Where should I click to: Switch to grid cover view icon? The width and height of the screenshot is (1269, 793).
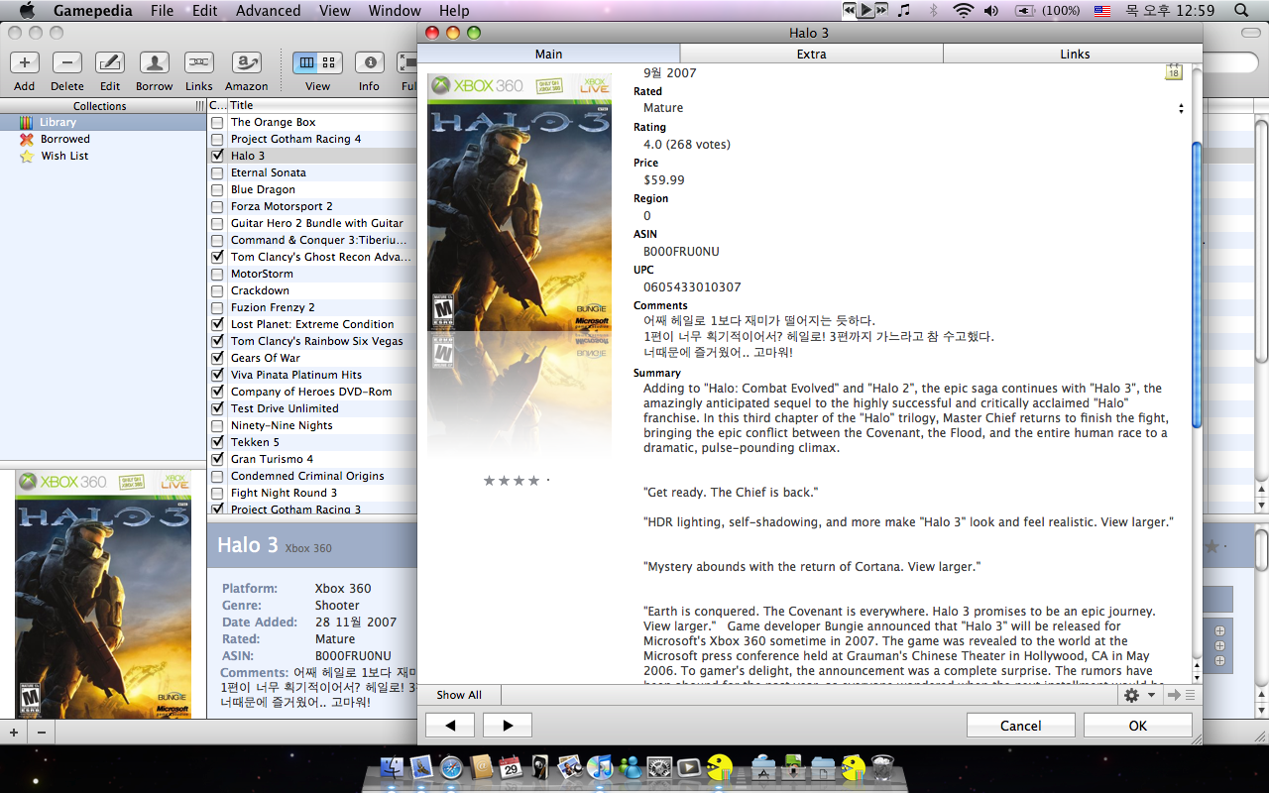click(329, 62)
